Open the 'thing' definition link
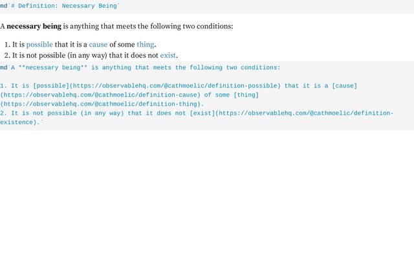 coord(145,45)
